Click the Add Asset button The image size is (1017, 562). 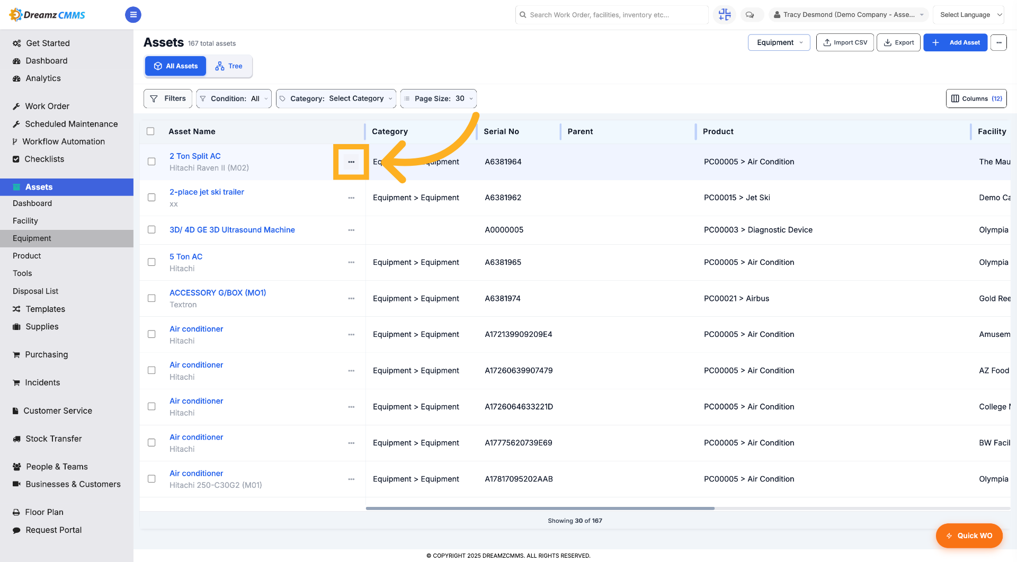[x=955, y=42]
